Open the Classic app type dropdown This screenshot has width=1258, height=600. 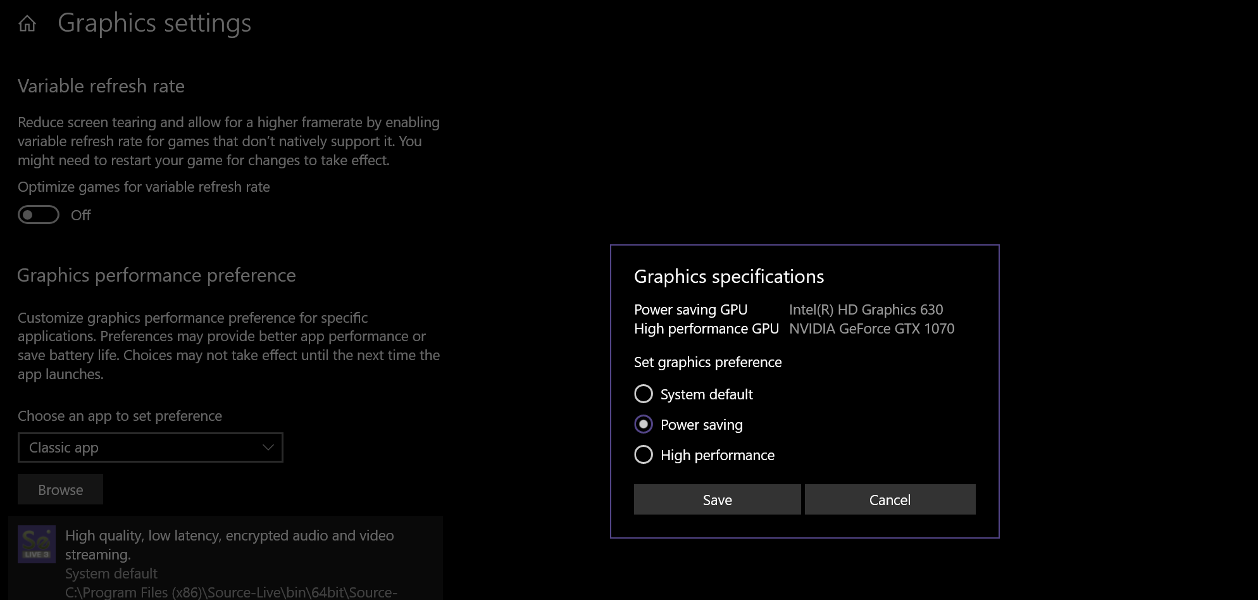click(x=150, y=447)
